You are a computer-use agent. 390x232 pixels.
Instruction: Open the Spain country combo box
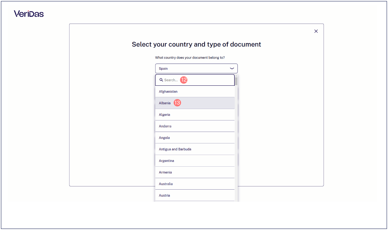(x=196, y=69)
